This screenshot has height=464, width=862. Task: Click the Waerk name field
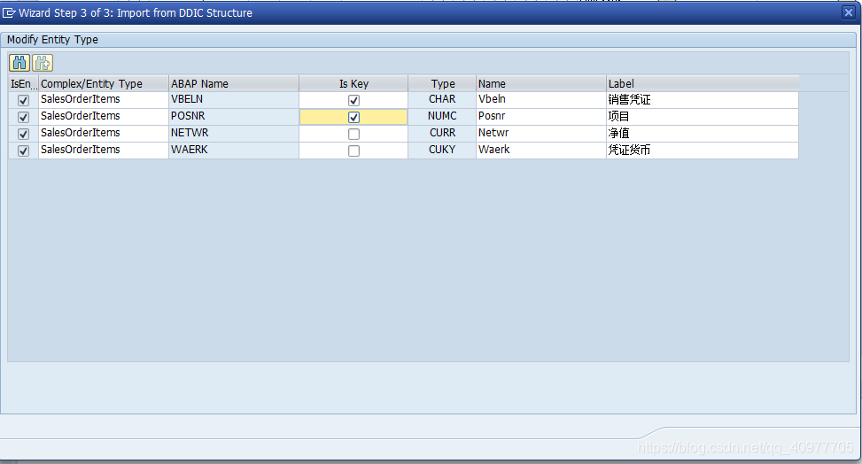coord(541,150)
